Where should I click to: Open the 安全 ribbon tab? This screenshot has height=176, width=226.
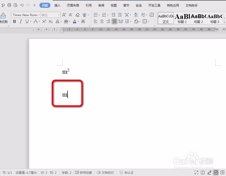(139, 5)
